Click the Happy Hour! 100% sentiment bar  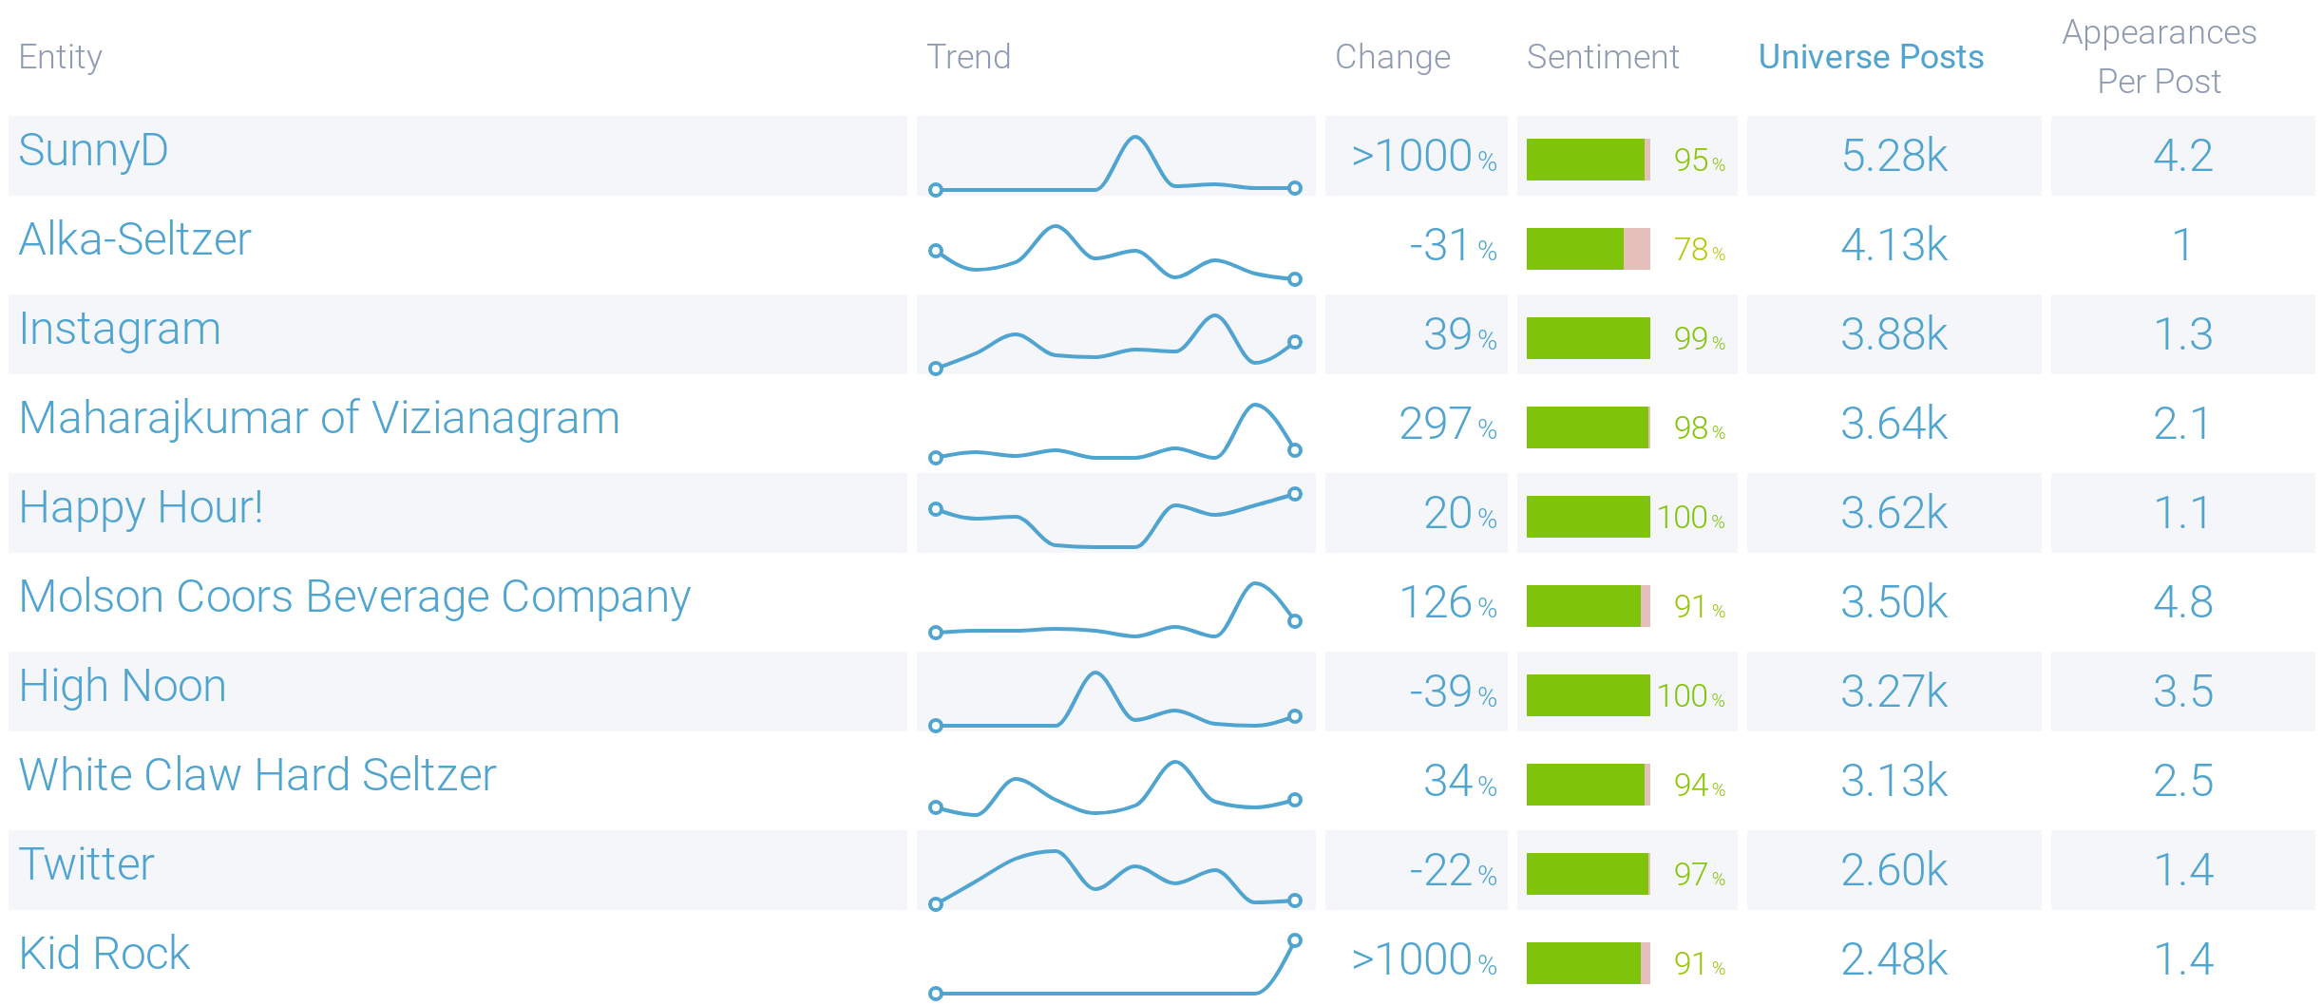coord(1588,517)
